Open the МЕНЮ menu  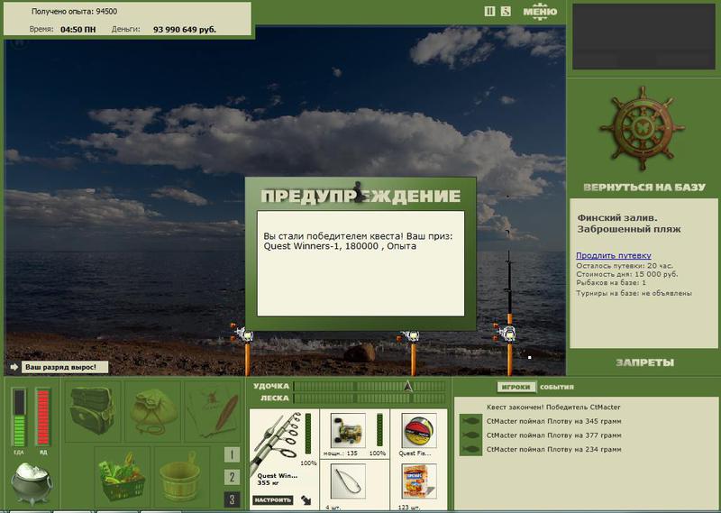point(540,12)
